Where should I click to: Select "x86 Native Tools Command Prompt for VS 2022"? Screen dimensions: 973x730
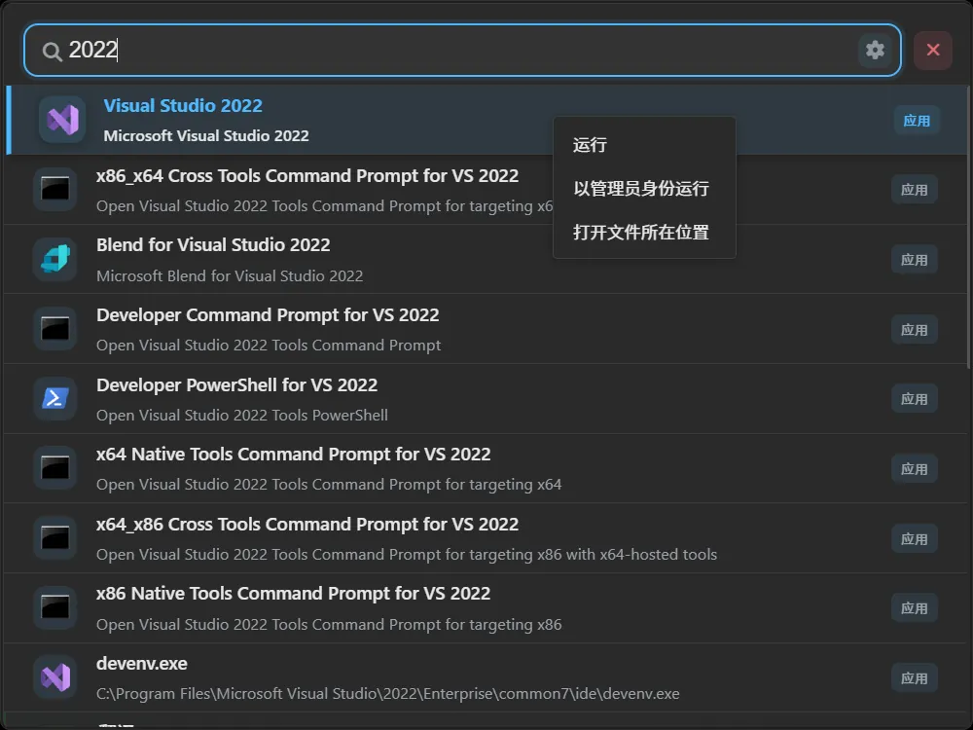(293, 594)
